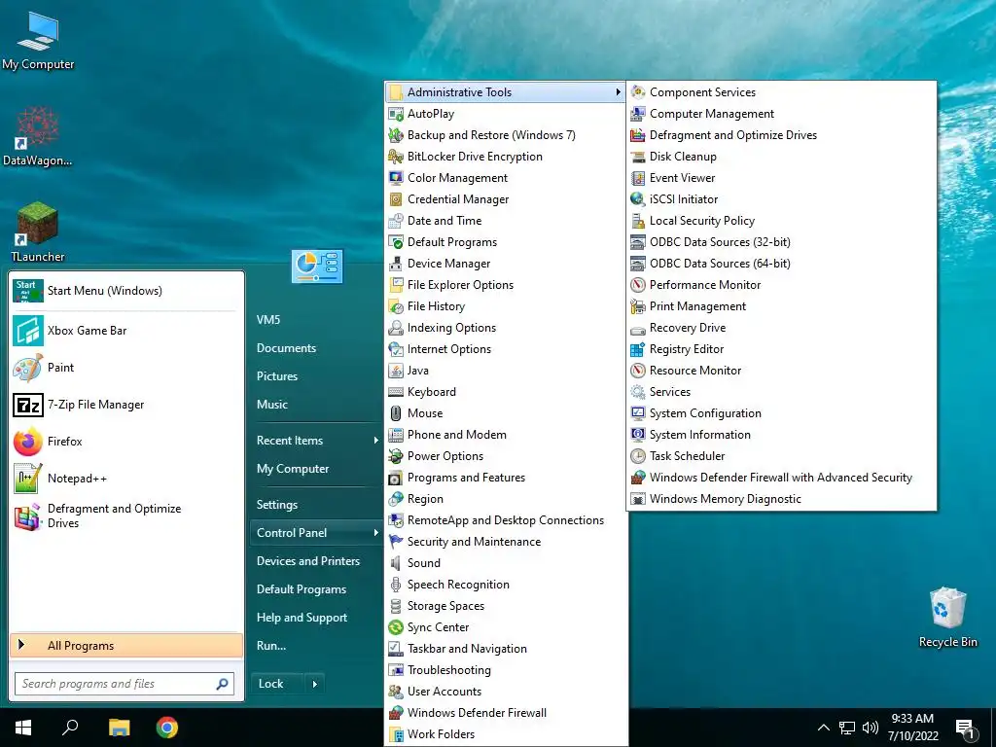
Task: Select Defragment and Optimize Drives pinned item
Action: coord(124,516)
